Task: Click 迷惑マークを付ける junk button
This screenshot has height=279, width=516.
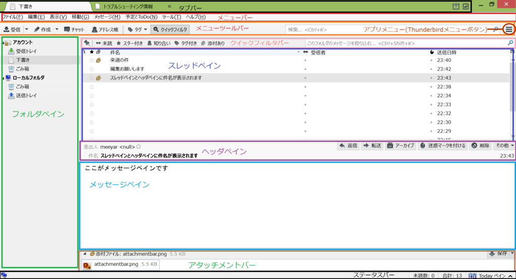Action: [x=441, y=146]
